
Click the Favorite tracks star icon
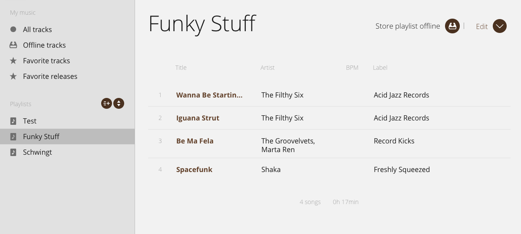13,61
